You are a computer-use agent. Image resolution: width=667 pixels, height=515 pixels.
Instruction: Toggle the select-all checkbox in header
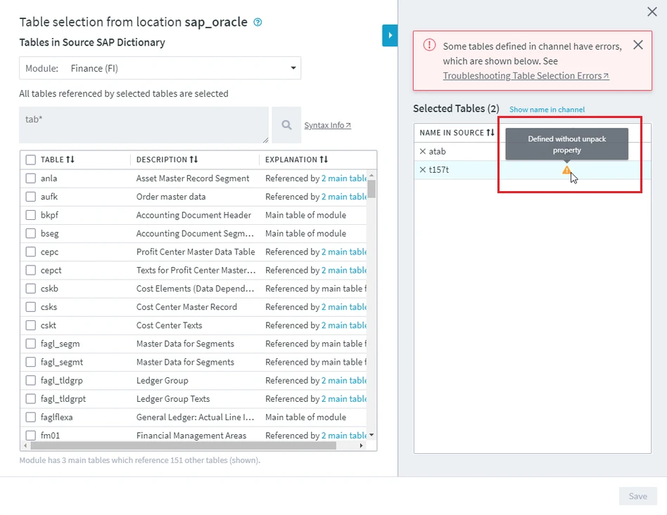(31, 159)
